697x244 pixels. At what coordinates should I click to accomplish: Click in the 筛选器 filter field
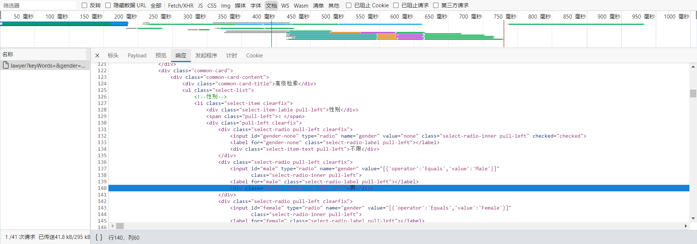38,5
